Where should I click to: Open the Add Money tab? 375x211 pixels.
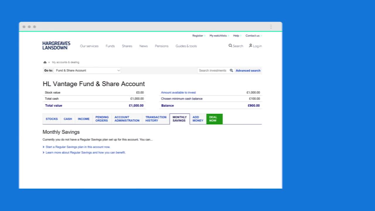pos(198,119)
